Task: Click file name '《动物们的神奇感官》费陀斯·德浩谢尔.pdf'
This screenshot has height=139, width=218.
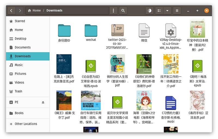Action: (x=144, y=81)
